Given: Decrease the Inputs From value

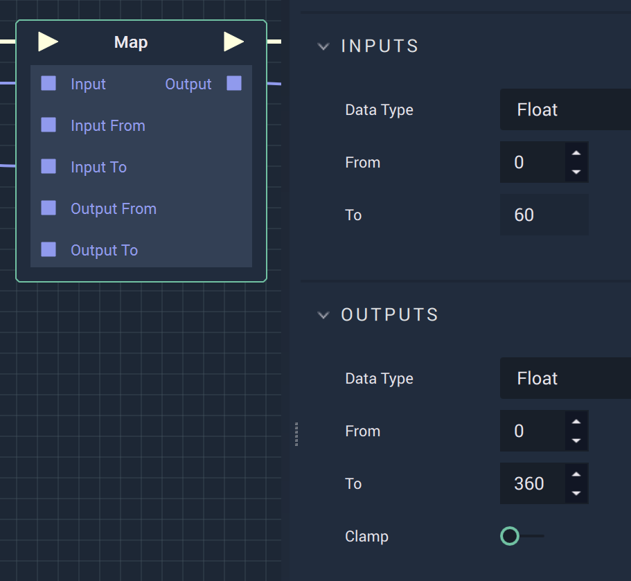Looking at the screenshot, I should pos(576,172).
